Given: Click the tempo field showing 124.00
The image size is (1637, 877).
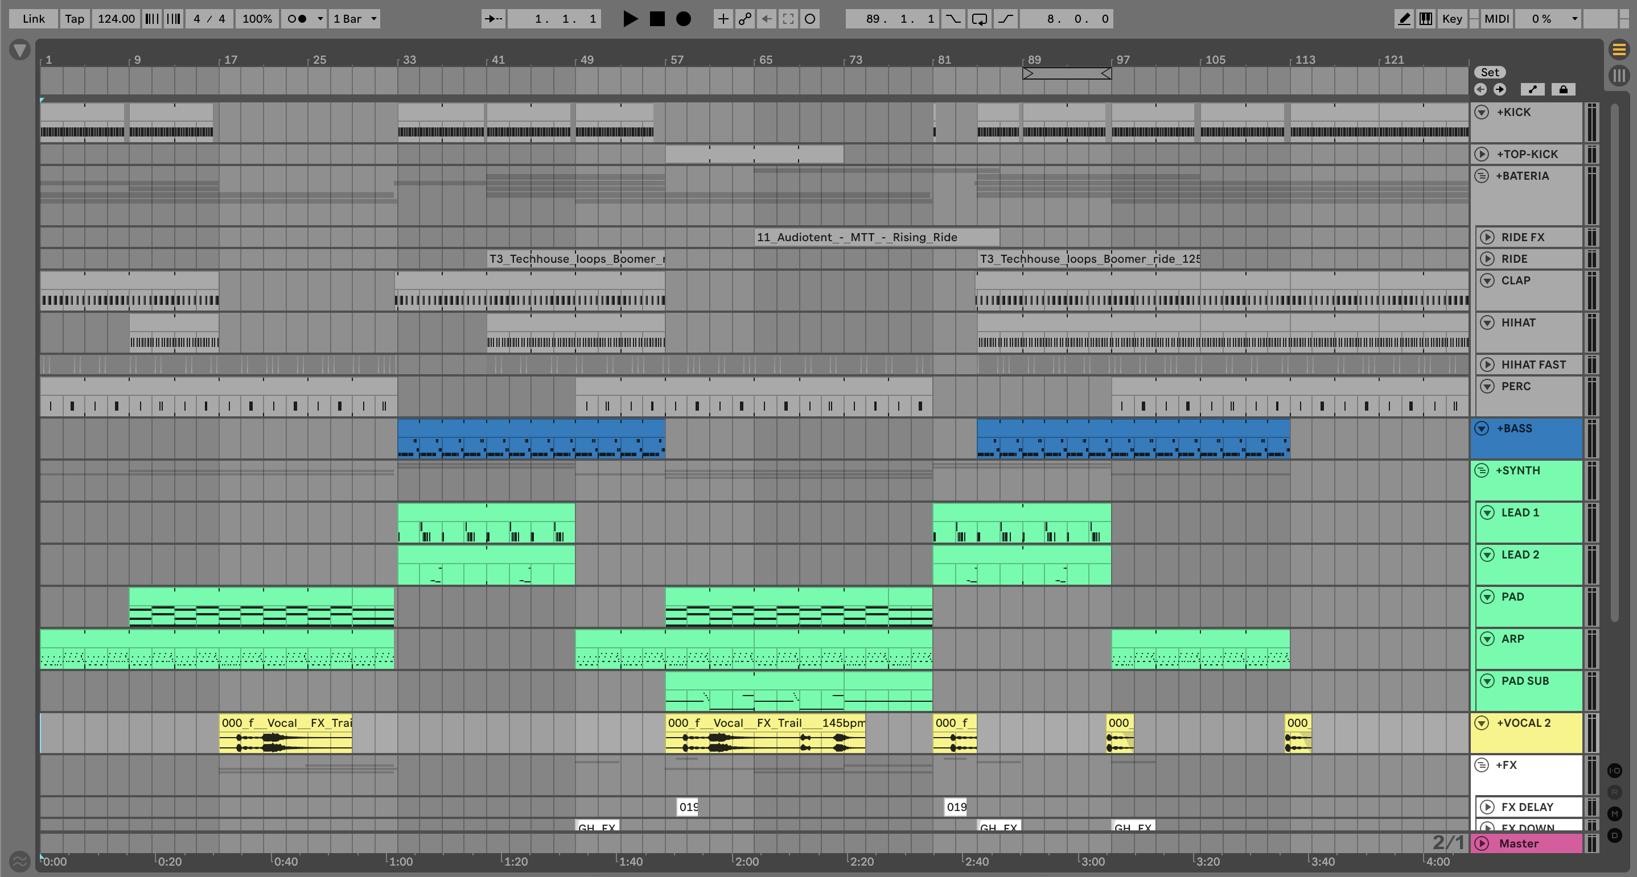Looking at the screenshot, I should (x=116, y=19).
